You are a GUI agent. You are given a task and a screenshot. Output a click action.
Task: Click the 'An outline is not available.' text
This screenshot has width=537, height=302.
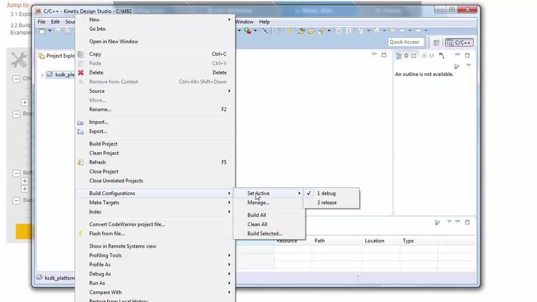(425, 74)
